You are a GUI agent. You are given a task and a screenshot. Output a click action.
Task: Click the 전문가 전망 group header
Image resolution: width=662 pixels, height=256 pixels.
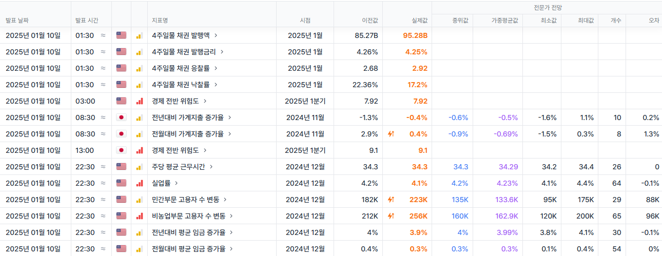click(x=547, y=8)
